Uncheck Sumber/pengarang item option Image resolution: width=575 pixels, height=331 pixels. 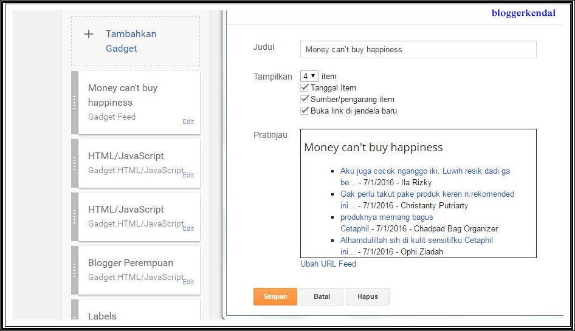coord(305,100)
